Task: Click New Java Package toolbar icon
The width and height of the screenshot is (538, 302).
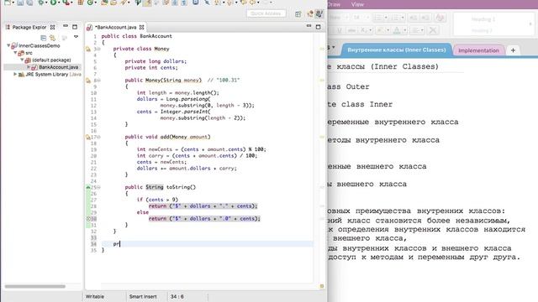Action: pos(81,3)
